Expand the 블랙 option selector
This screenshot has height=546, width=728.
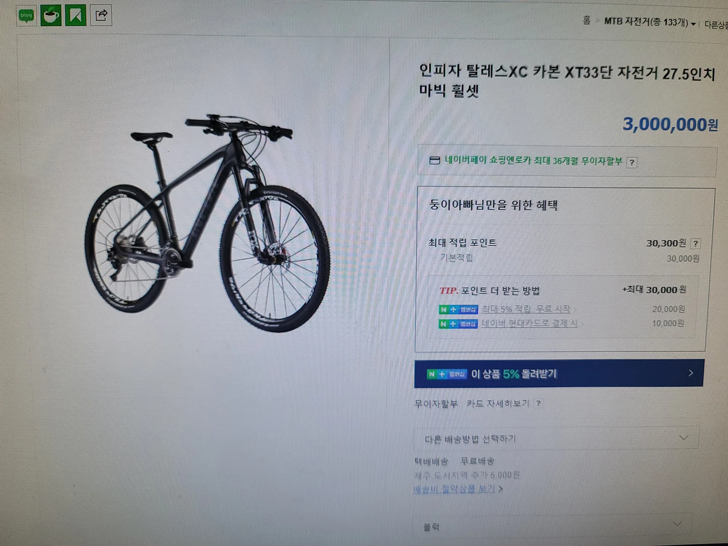678,524
